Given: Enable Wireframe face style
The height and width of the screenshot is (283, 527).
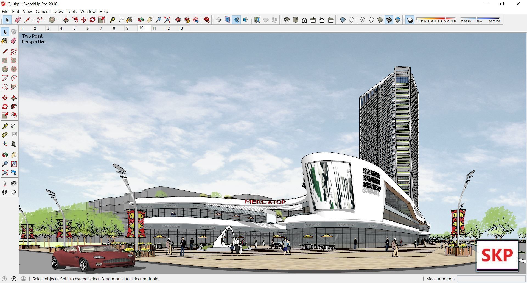Looking at the screenshot, I should point(363,20).
